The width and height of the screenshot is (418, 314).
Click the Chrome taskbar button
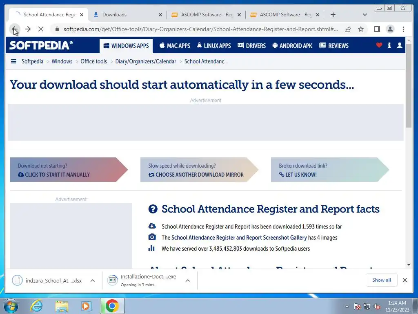[112, 306]
